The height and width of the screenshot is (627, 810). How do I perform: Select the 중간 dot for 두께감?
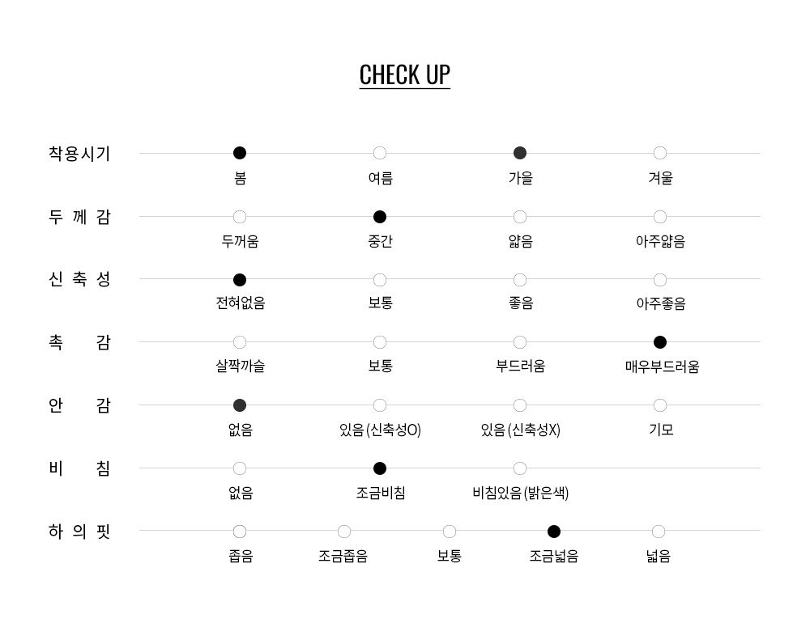click(x=380, y=217)
